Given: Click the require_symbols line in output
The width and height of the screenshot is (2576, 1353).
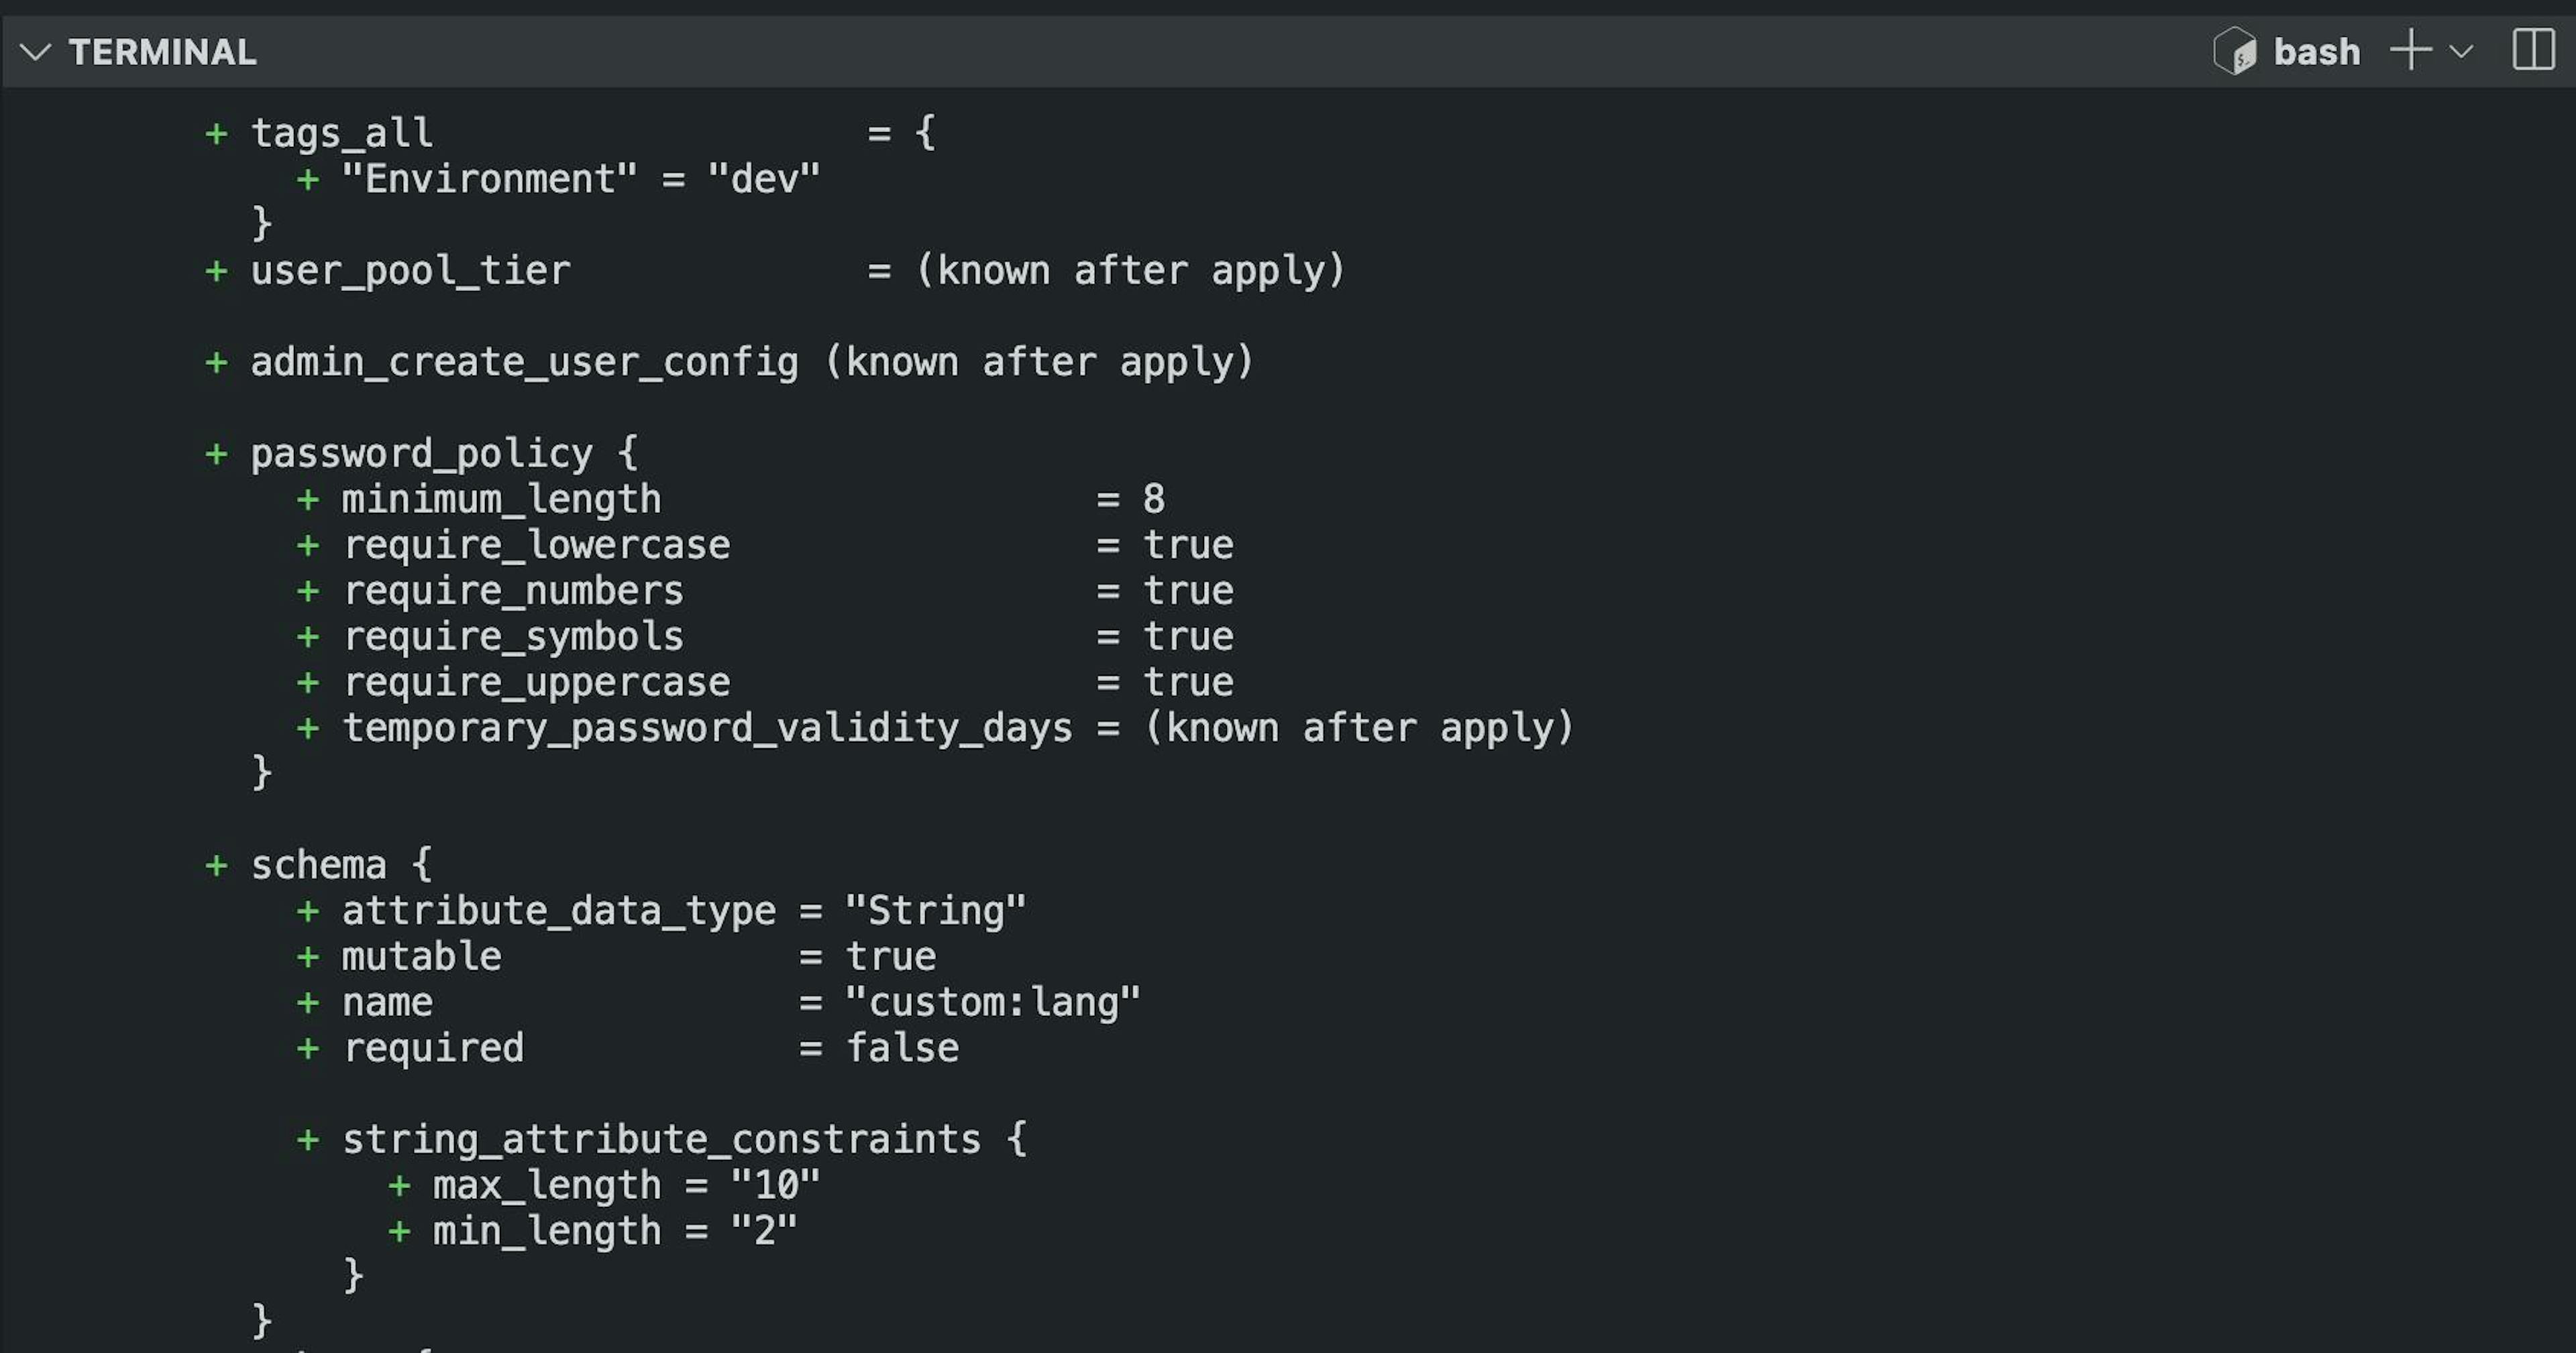Looking at the screenshot, I should click(x=513, y=636).
